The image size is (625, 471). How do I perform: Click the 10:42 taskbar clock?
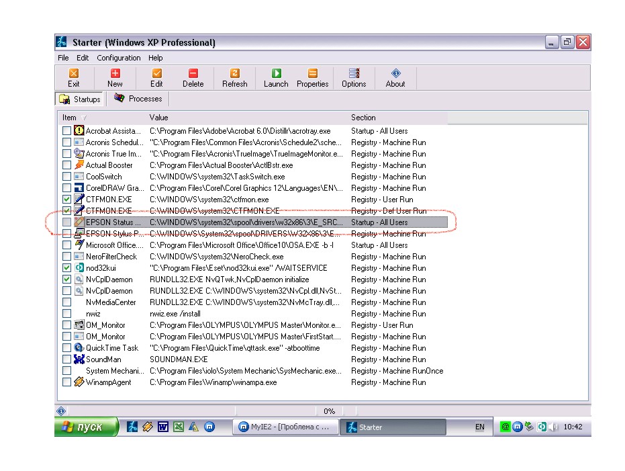573,427
